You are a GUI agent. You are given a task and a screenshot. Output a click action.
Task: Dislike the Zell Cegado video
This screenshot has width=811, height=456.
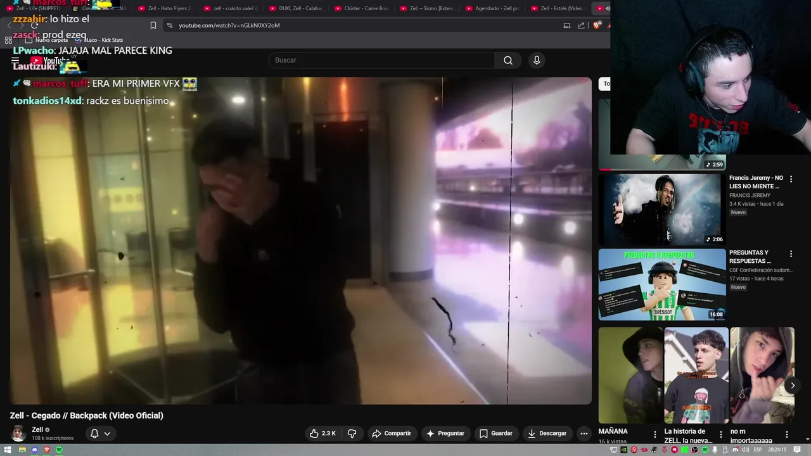point(352,433)
